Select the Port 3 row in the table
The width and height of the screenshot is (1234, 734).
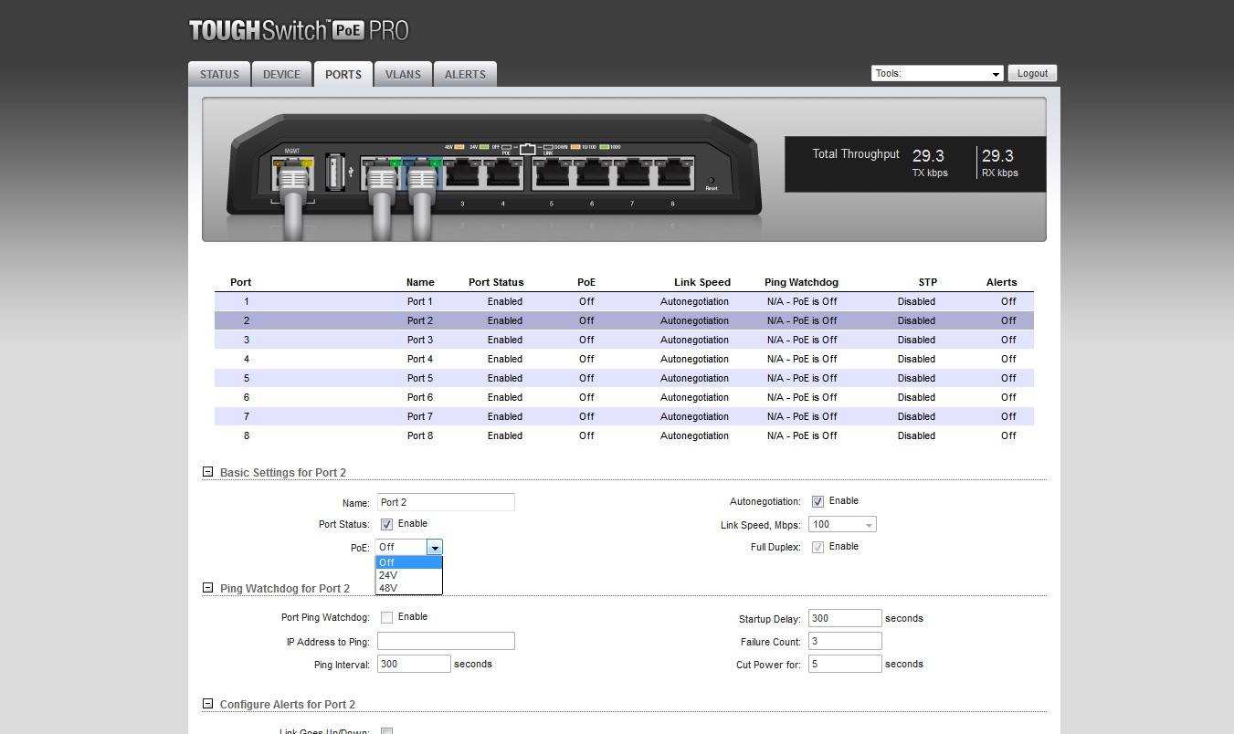coord(624,340)
